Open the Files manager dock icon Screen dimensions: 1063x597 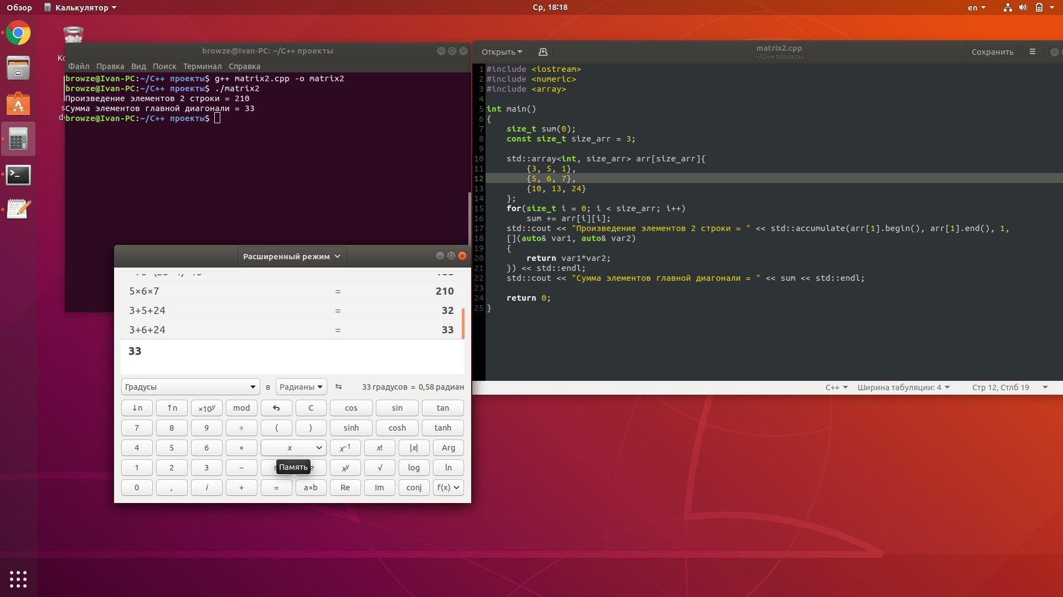coord(18,68)
